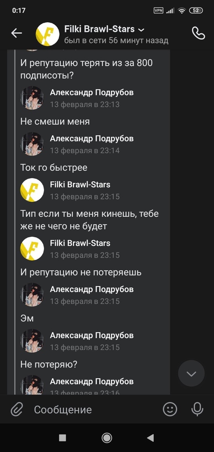This screenshot has height=452, width=214.
Task: Expand the Filki Brawl-Stars chat title dropdown
Action: (141, 30)
